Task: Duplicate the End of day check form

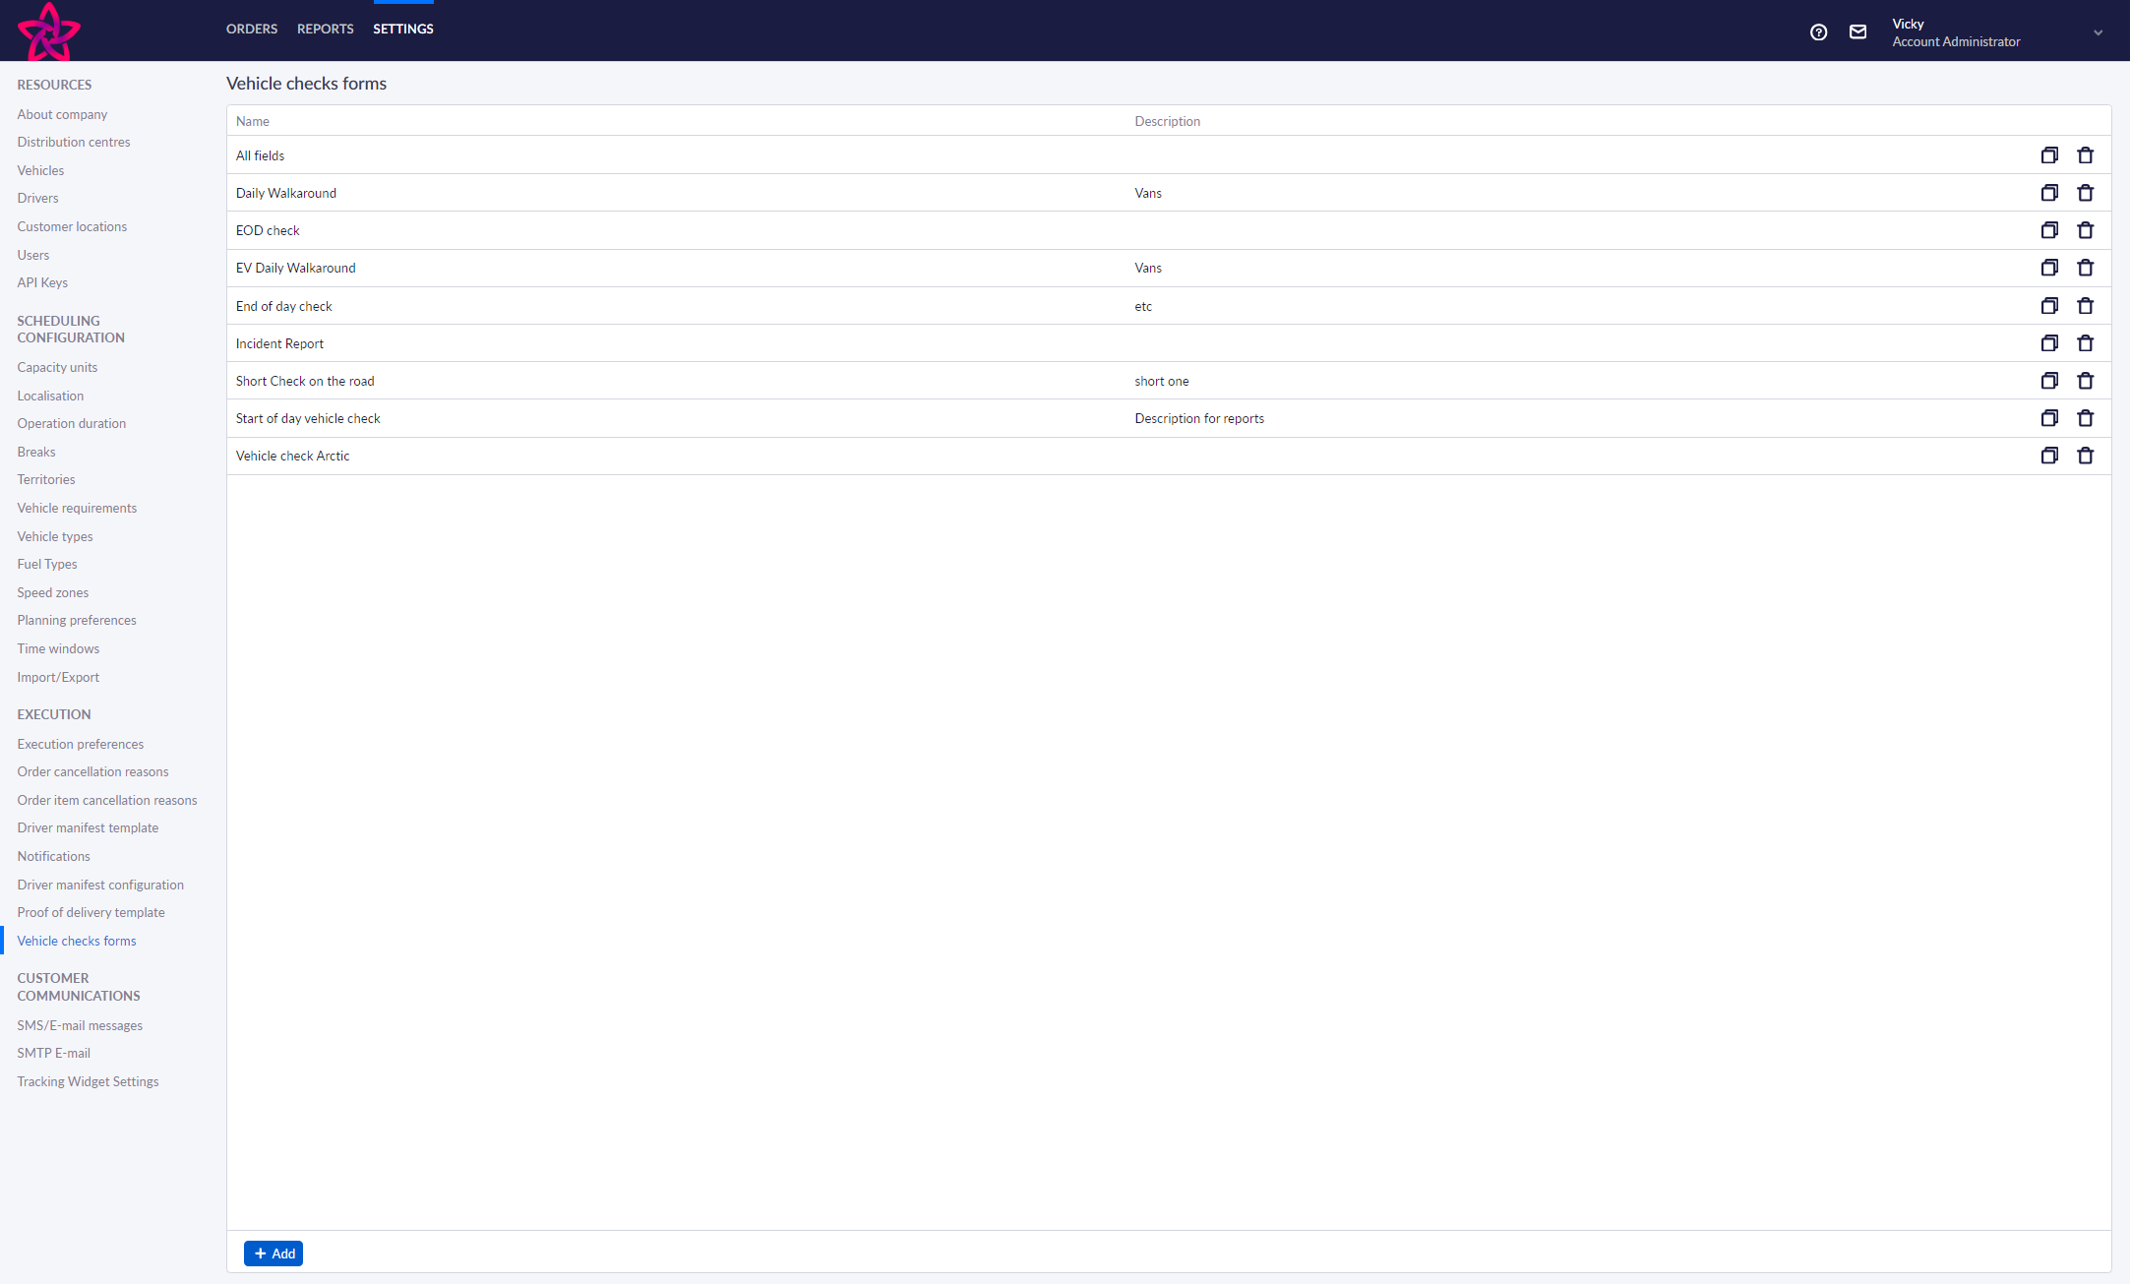Action: (2049, 306)
